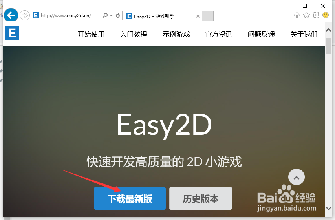Close the Easy2D browser tab

[x=198, y=16]
